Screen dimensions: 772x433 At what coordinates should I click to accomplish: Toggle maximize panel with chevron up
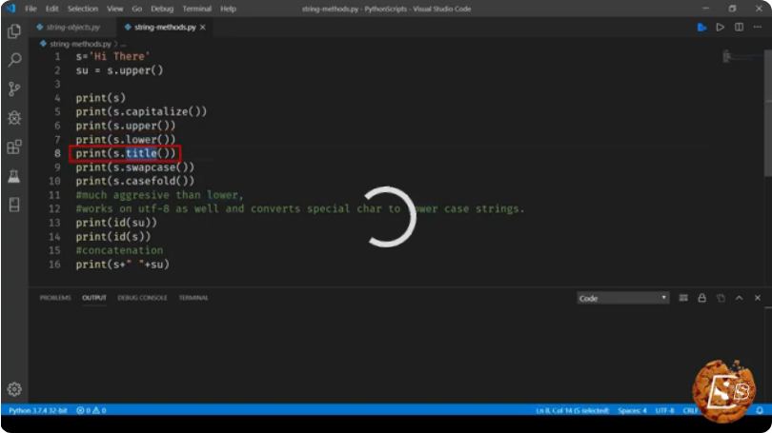point(739,298)
